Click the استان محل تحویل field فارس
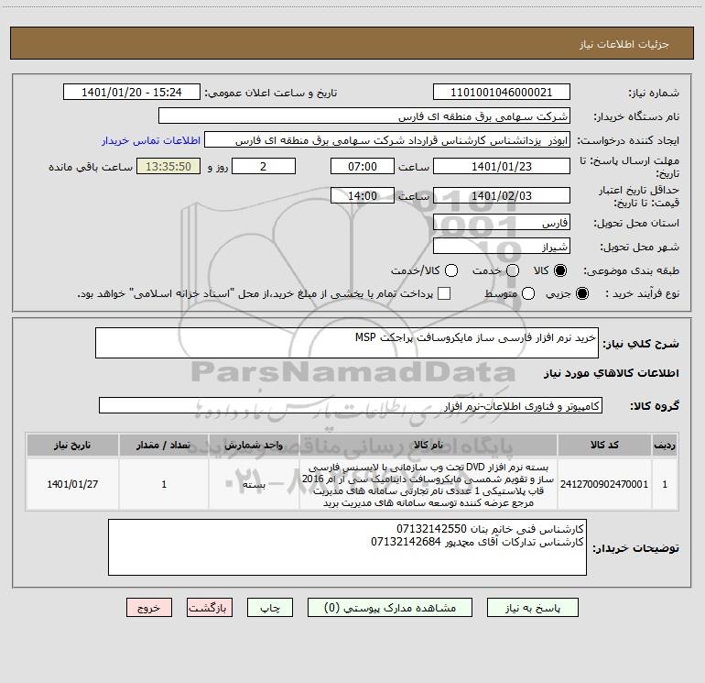 click(x=502, y=223)
